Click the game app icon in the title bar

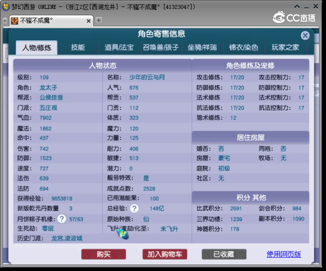(x=6, y=7)
